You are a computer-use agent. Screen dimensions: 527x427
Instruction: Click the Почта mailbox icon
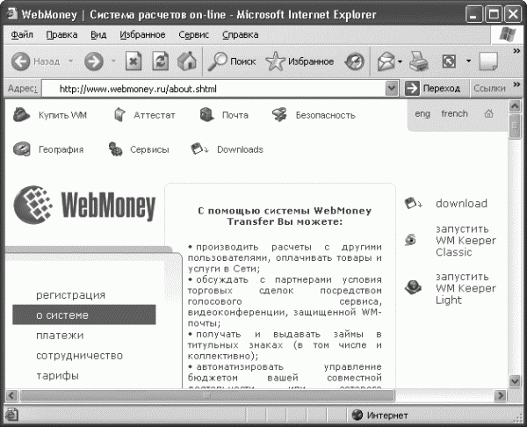pyautogui.click(x=206, y=114)
